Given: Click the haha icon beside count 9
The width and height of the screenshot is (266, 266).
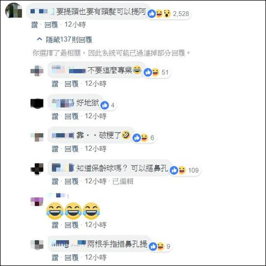Looking at the screenshot, I should 161,246.
